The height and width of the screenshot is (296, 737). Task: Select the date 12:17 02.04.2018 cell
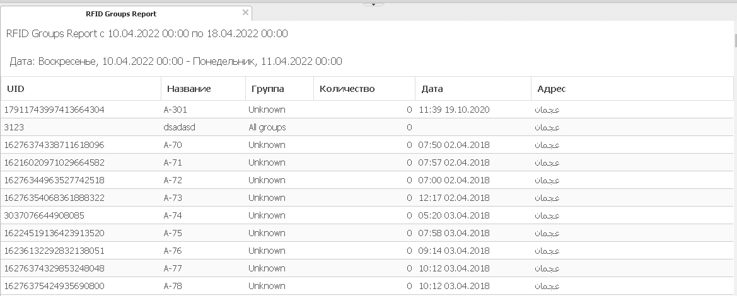pyautogui.click(x=453, y=198)
